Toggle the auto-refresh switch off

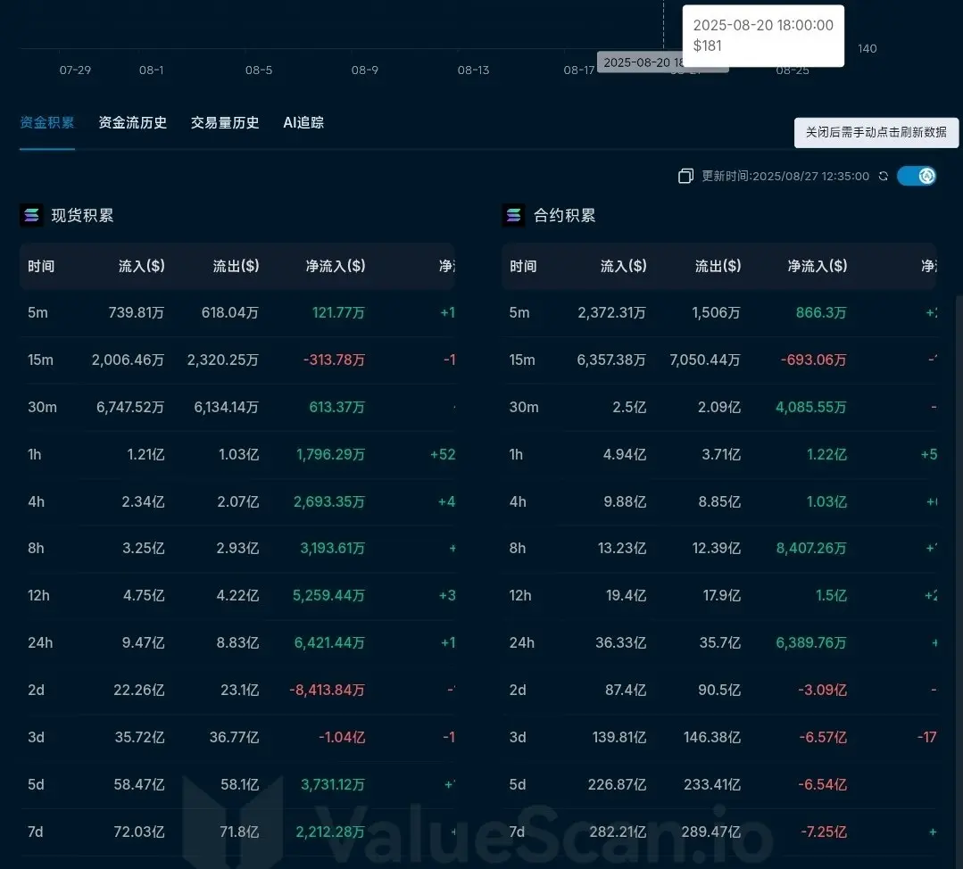(917, 177)
